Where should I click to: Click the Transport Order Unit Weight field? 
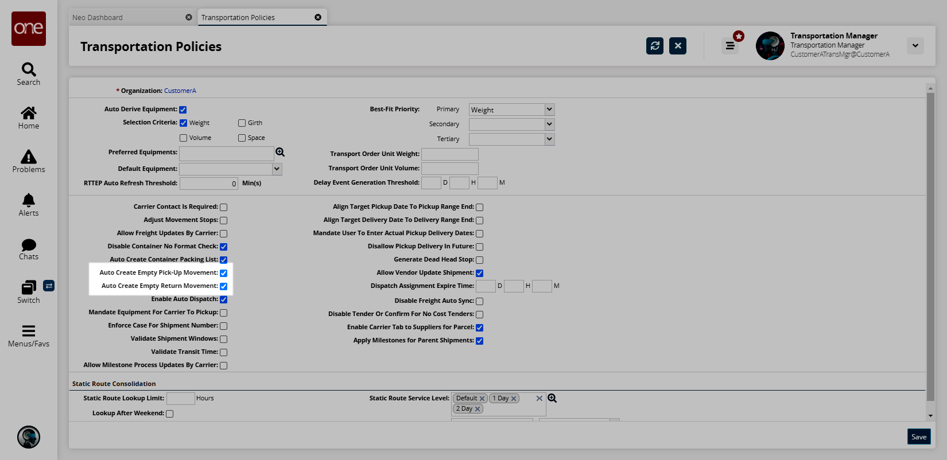point(449,154)
